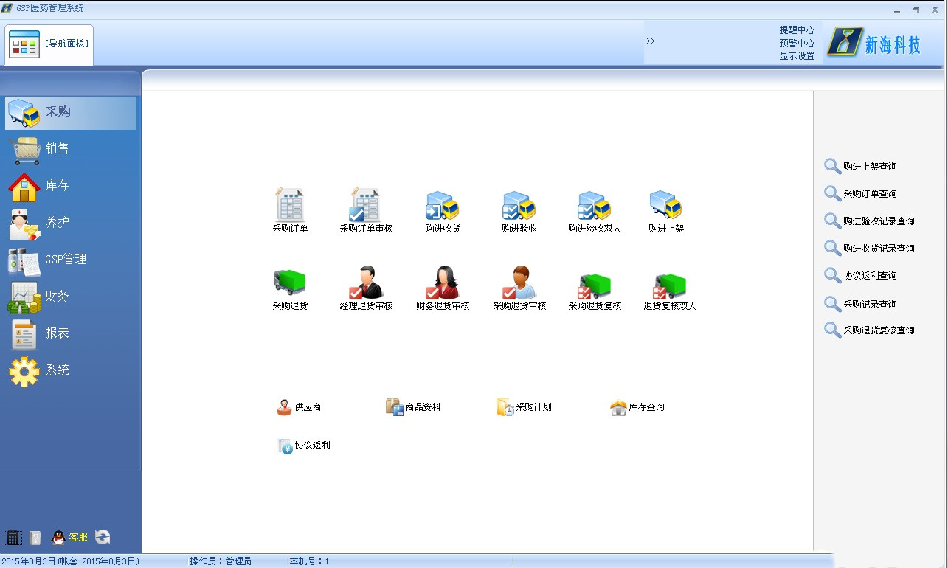Open the 协议返利 rebate shortcut
Screen dimensions: 948x568
[x=304, y=446]
